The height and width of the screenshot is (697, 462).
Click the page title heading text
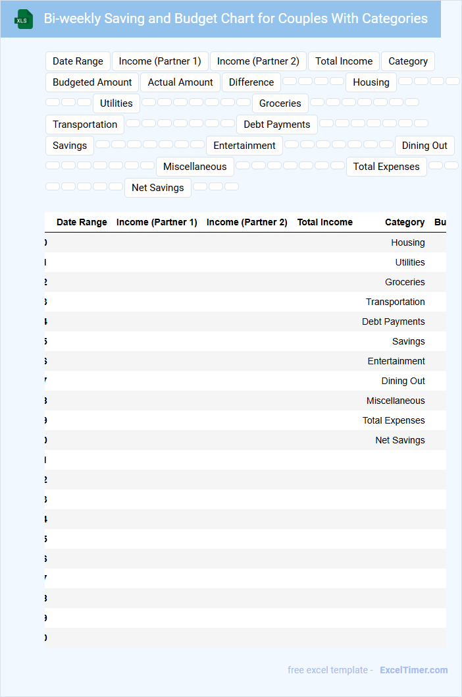[236, 18]
